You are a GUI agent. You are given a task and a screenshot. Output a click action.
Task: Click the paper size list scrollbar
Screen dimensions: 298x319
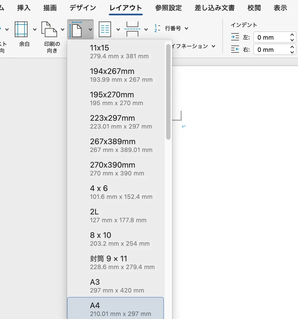coord(168,92)
